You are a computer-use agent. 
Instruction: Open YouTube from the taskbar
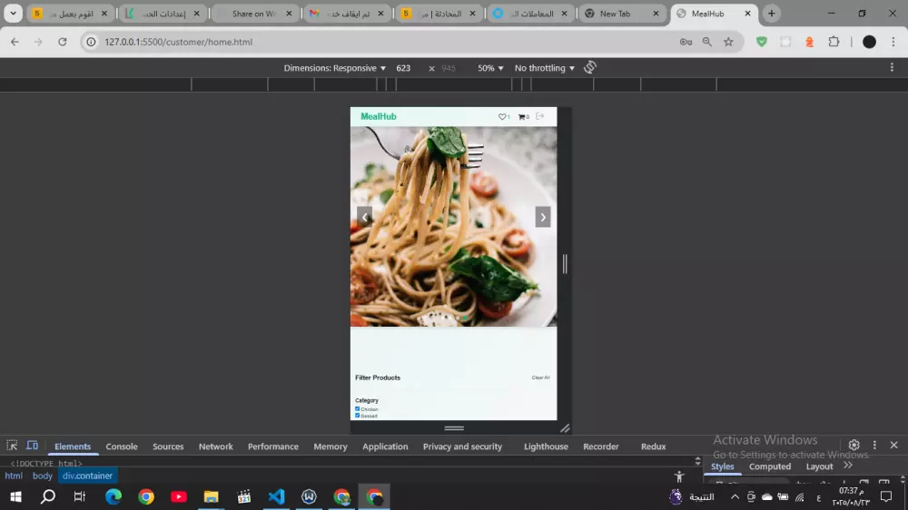click(x=178, y=496)
